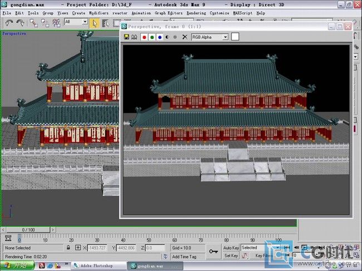The width and height of the screenshot is (362, 271).
Task: Toggle the Selection Lock padlock icon
Action: pos(69,248)
